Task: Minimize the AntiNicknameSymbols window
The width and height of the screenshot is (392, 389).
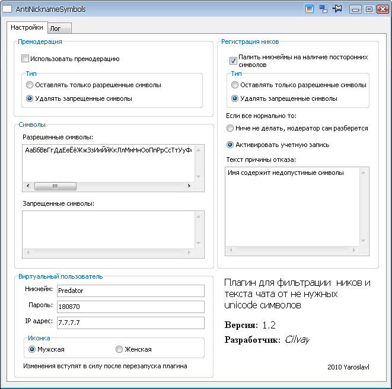Action: (x=356, y=9)
